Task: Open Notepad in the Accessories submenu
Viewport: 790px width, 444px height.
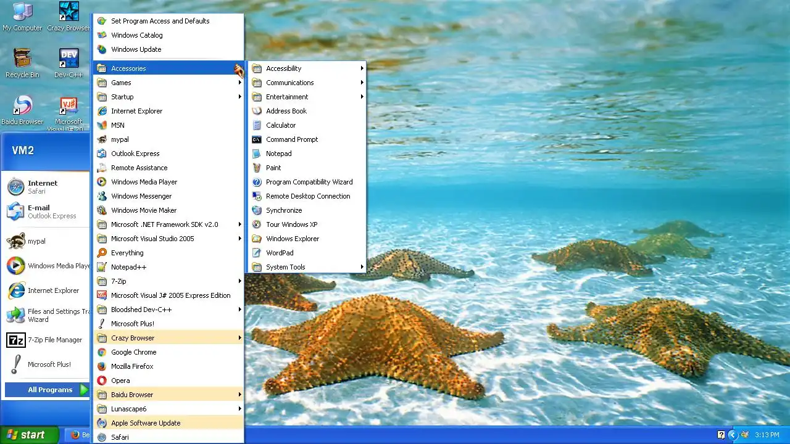Action: pos(307,154)
